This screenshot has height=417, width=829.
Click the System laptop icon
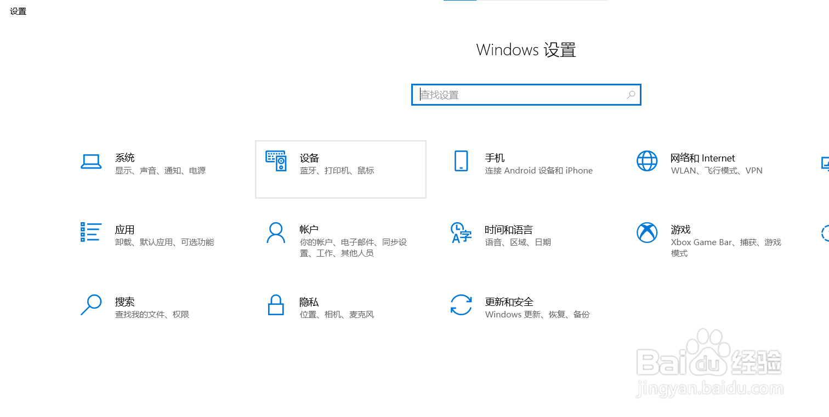[x=91, y=161]
